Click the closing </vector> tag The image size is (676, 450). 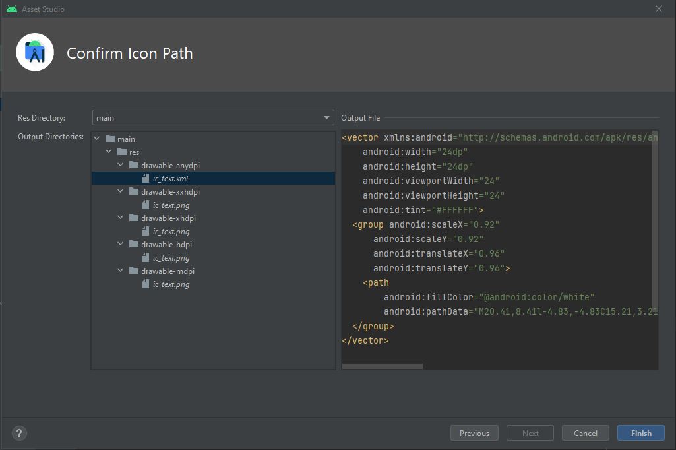[365, 340]
